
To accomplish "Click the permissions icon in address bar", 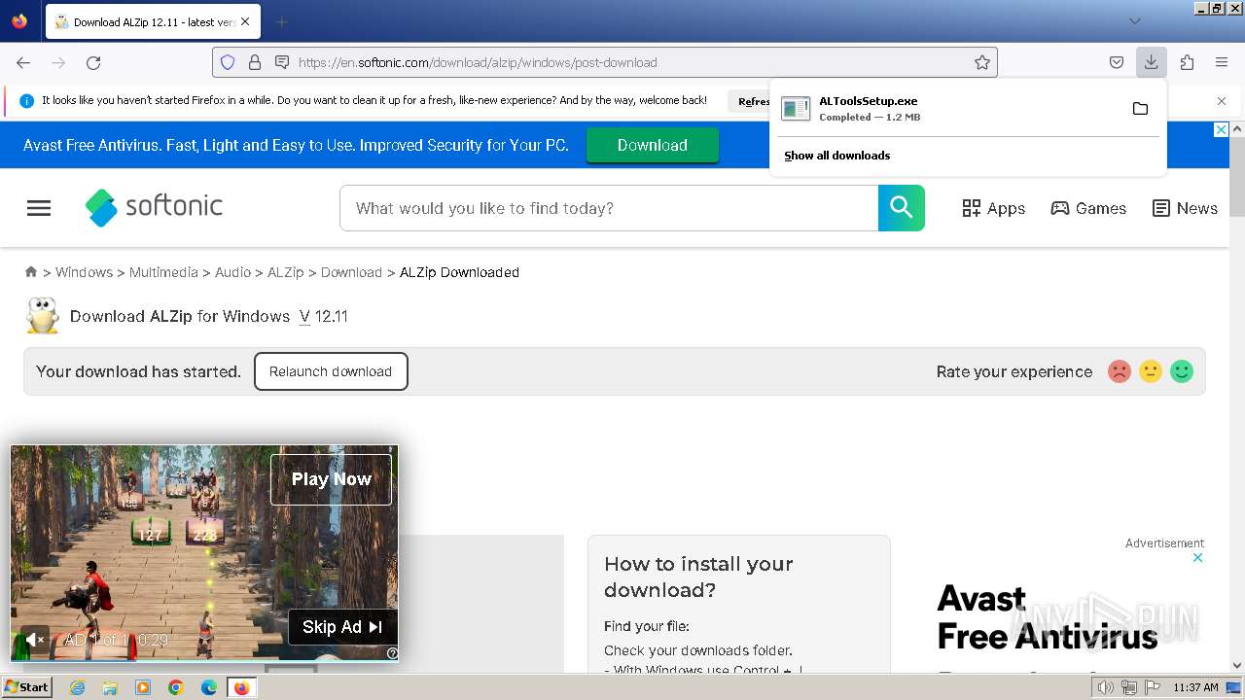I will 282,62.
